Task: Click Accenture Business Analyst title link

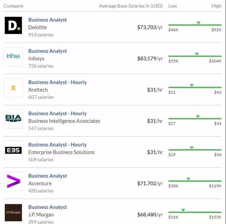Action: tap(48, 176)
